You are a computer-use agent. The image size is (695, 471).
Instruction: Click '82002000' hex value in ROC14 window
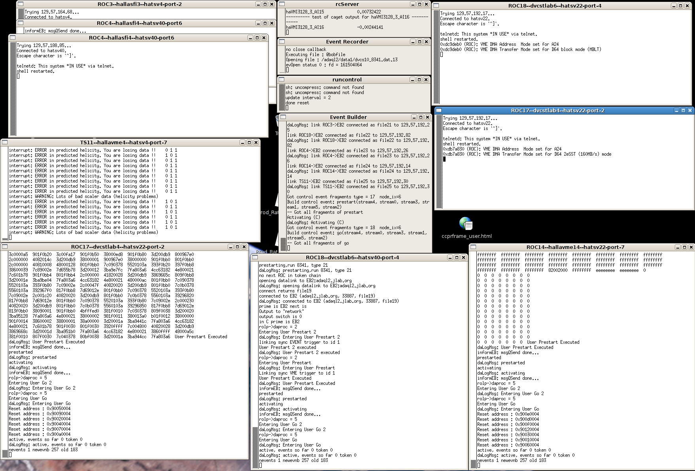click(558, 270)
